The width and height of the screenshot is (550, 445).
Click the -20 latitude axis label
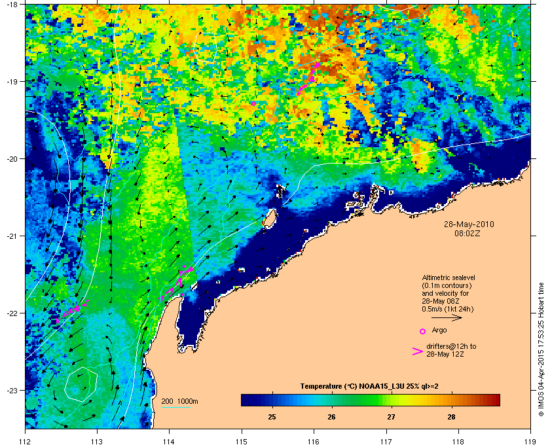(x=12, y=158)
